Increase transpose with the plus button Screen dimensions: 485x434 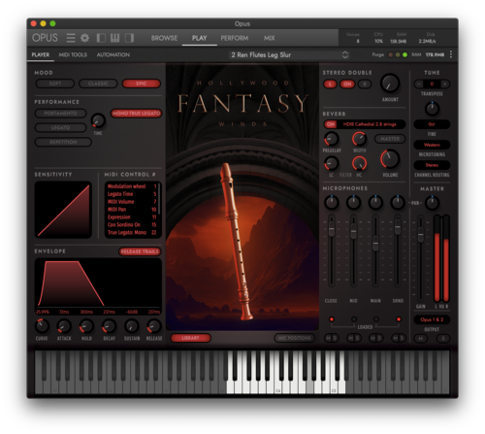point(445,84)
